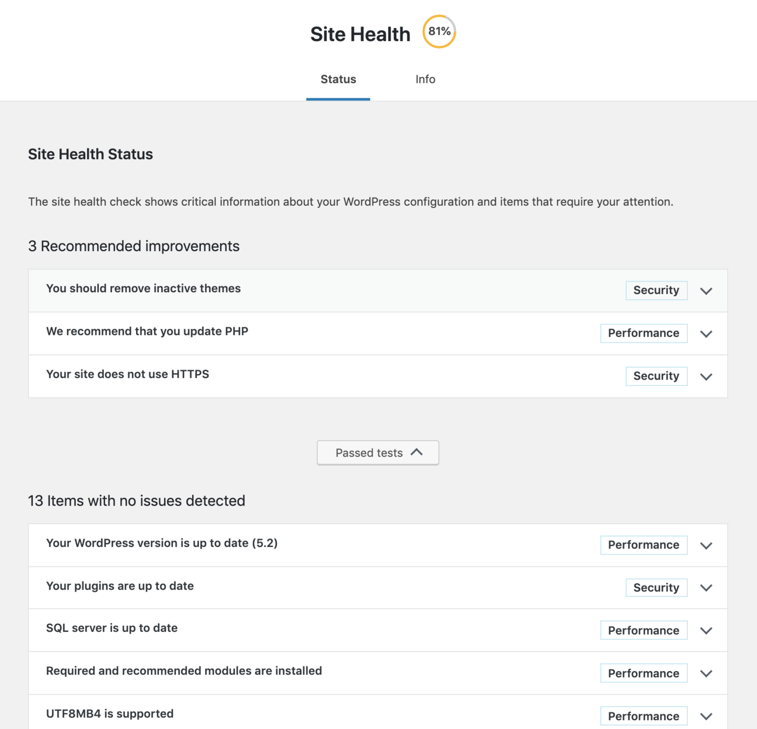Click 'We recommend that you update PHP' title
The height and width of the screenshot is (729, 757).
pyautogui.click(x=147, y=331)
